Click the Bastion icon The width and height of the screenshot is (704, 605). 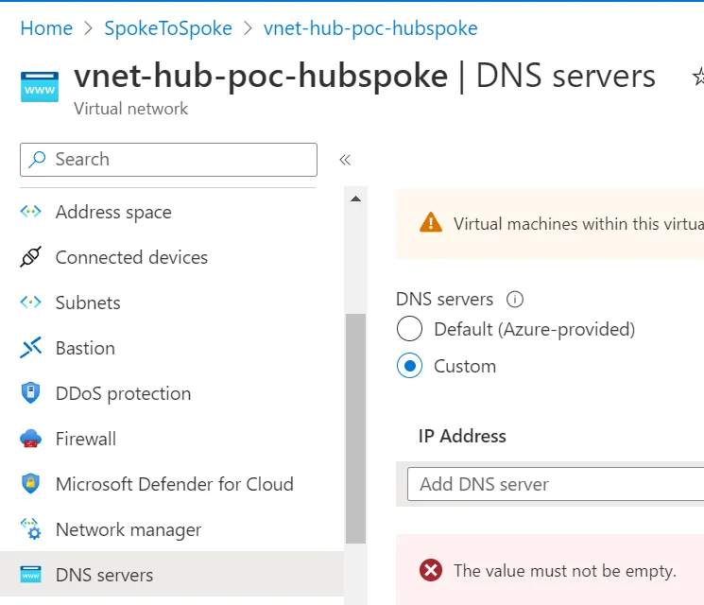31,348
